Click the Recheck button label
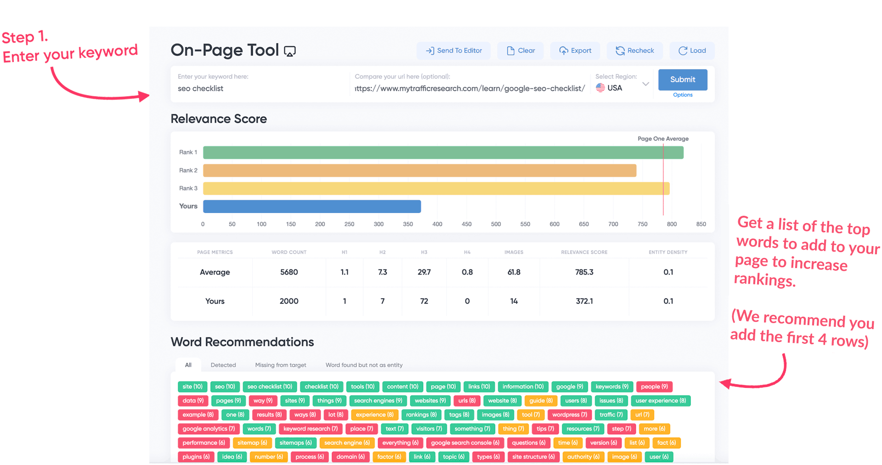Image resolution: width=882 pixels, height=465 pixels. click(641, 51)
